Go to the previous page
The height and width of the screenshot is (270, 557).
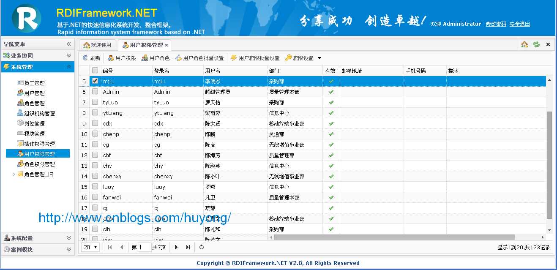coord(122,247)
